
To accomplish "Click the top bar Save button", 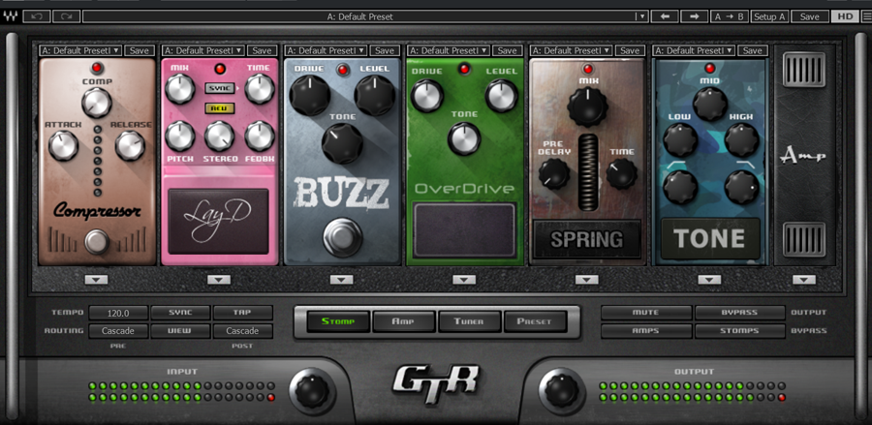I will (x=809, y=16).
